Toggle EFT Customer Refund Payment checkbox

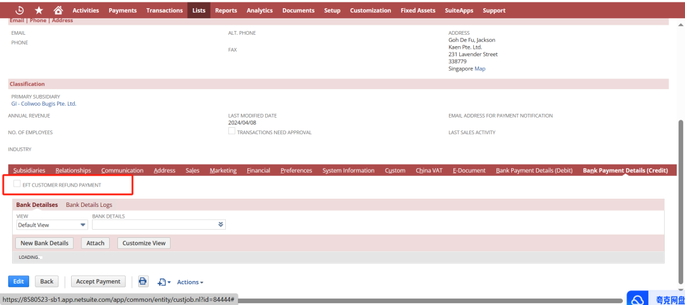17,184
